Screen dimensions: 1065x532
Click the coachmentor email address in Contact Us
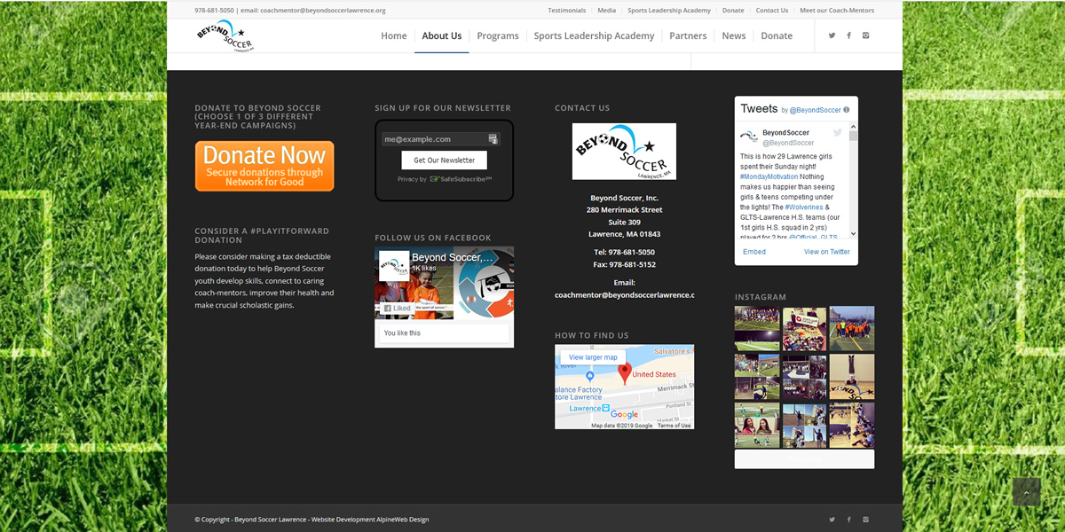625,294
